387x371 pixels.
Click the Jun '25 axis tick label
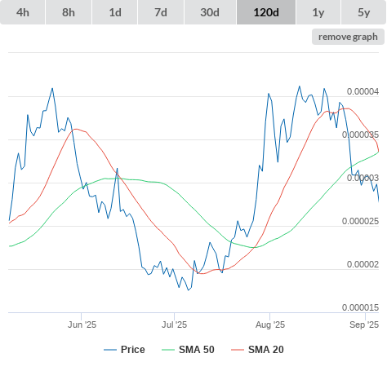pos(82,325)
